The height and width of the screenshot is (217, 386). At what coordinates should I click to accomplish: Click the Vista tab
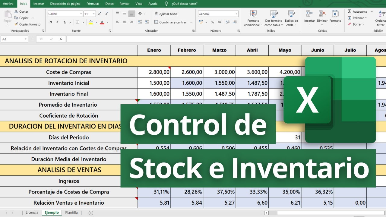point(139,4)
